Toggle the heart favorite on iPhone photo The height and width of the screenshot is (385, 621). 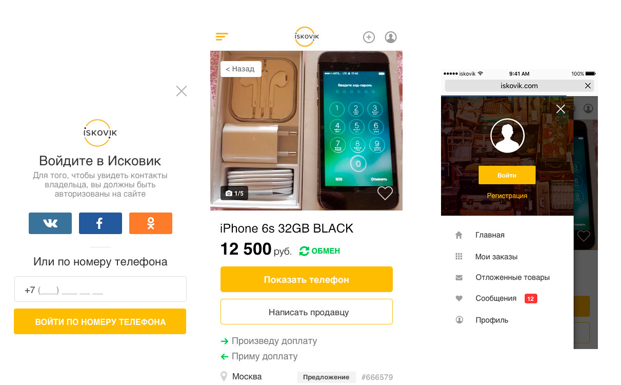click(x=385, y=193)
